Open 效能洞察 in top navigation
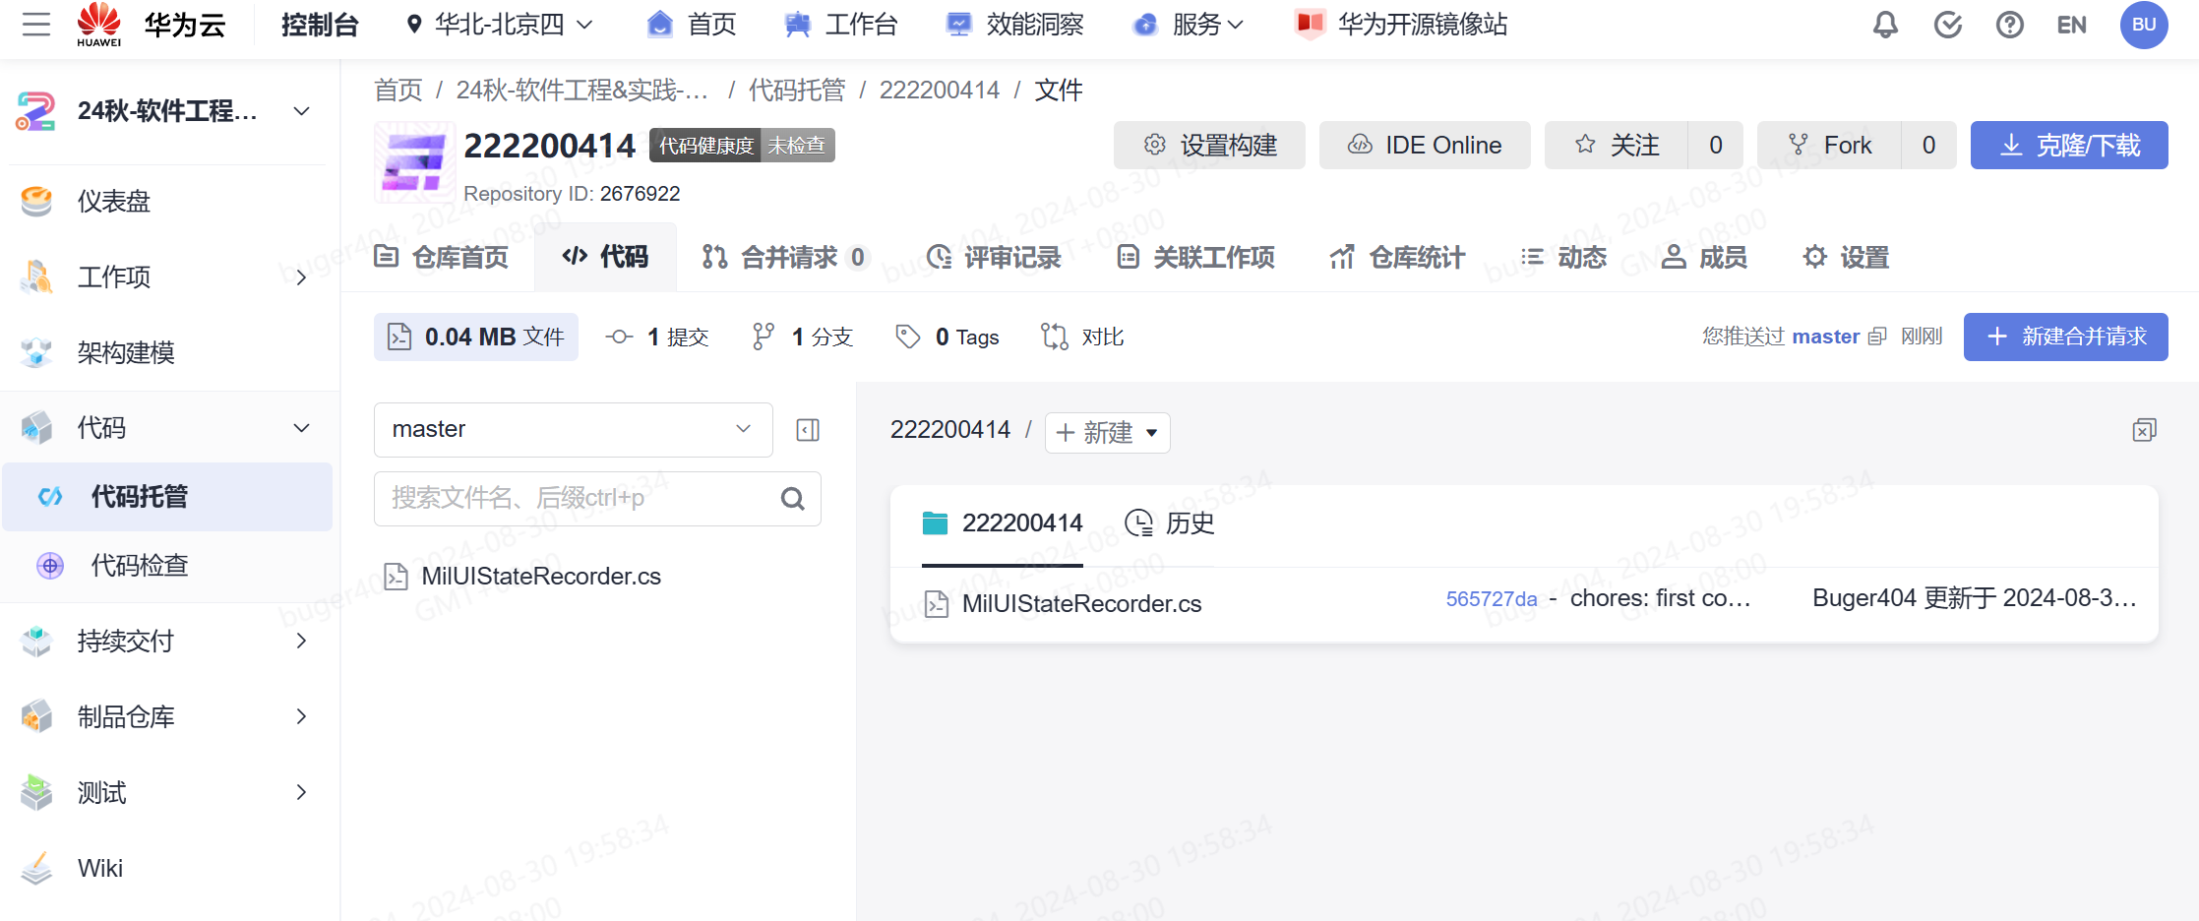 1014,25
